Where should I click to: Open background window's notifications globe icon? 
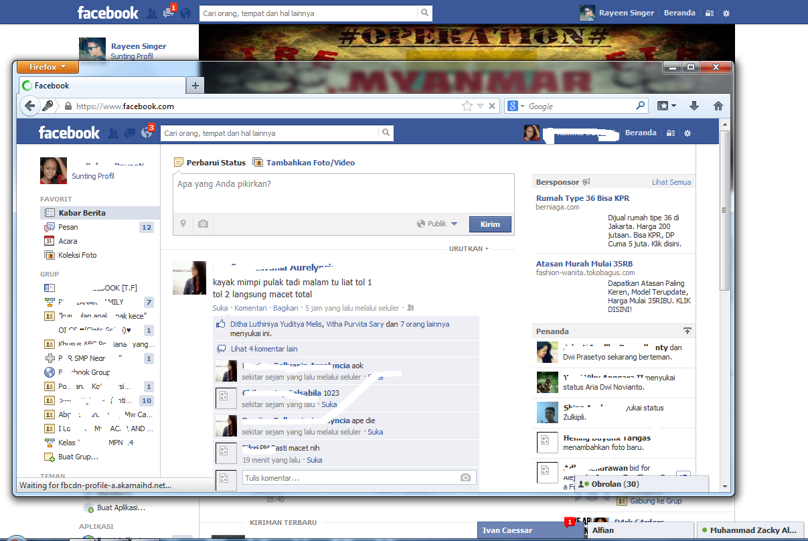(185, 13)
